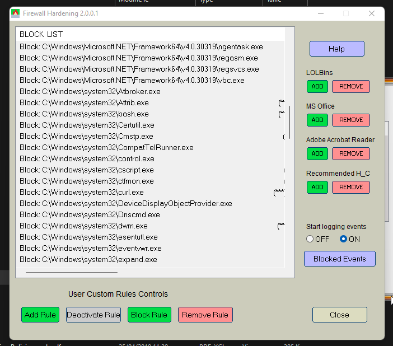
Task: Remove MS Office rules
Action: 350,120
